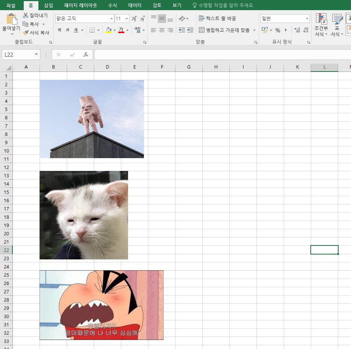The width and height of the screenshot is (351, 349).
Task: Apply the red font color 가
Action: (x=121, y=30)
